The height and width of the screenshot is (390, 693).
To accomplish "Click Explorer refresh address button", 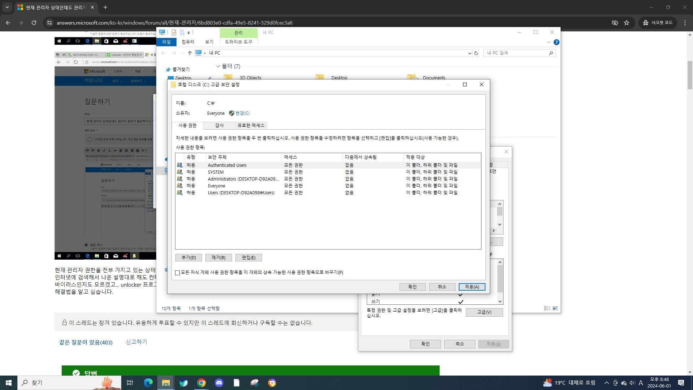I will 476,53.
